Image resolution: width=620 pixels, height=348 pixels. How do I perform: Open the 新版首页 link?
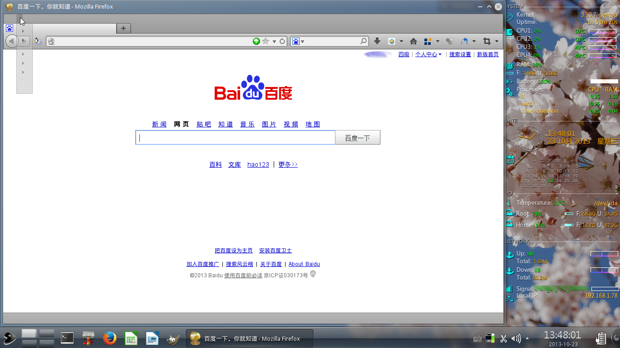pyautogui.click(x=488, y=54)
